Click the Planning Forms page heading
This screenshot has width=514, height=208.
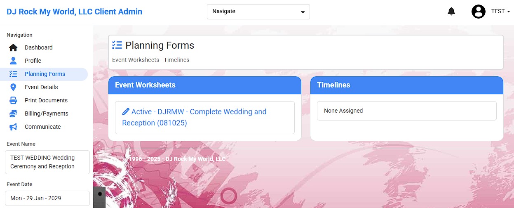(160, 45)
